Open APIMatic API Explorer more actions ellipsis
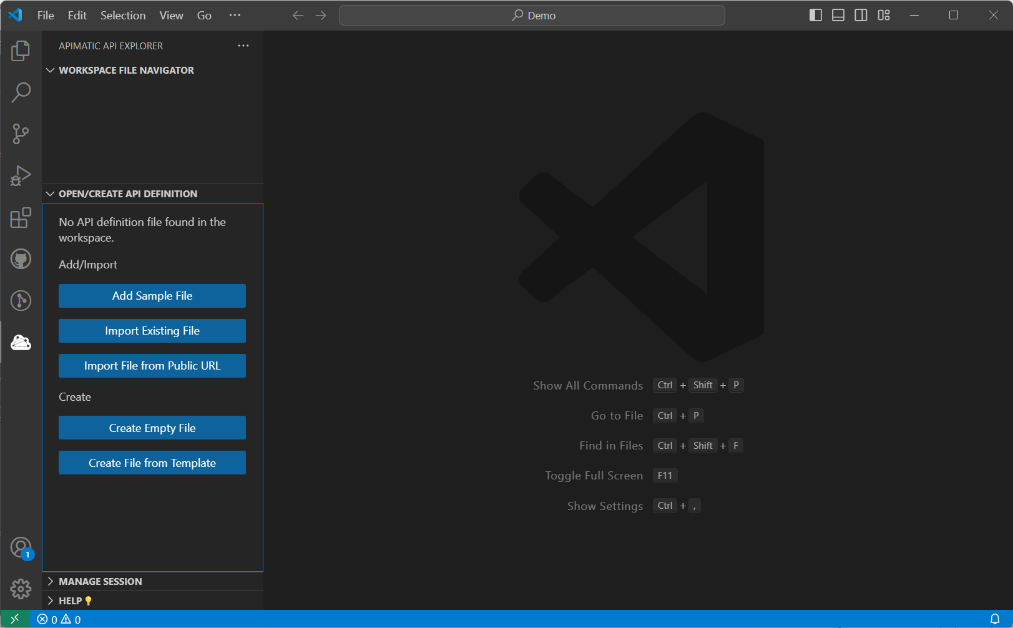This screenshot has width=1013, height=628. (243, 46)
